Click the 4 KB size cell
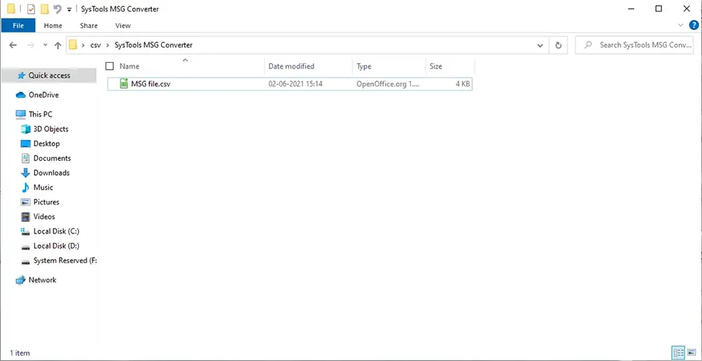Viewport: 702px width, 361px height. coord(462,84)
